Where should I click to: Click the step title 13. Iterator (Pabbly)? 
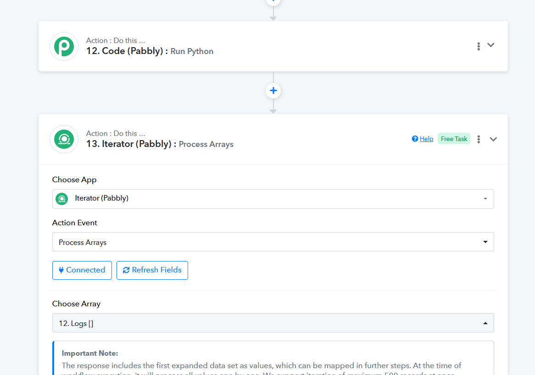(131, 144)
